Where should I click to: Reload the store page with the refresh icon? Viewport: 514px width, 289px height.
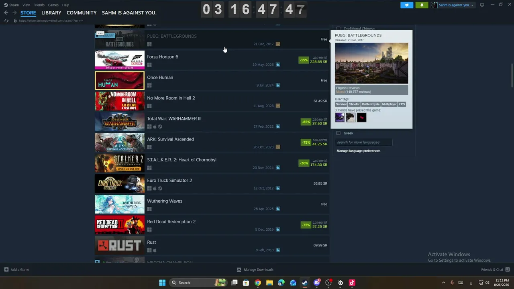[6, 20]
